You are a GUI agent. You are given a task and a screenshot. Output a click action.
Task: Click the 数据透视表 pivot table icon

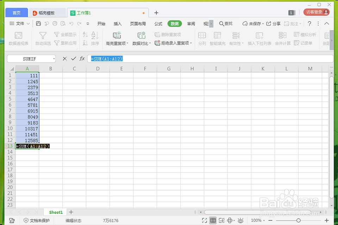pos(18,39)
